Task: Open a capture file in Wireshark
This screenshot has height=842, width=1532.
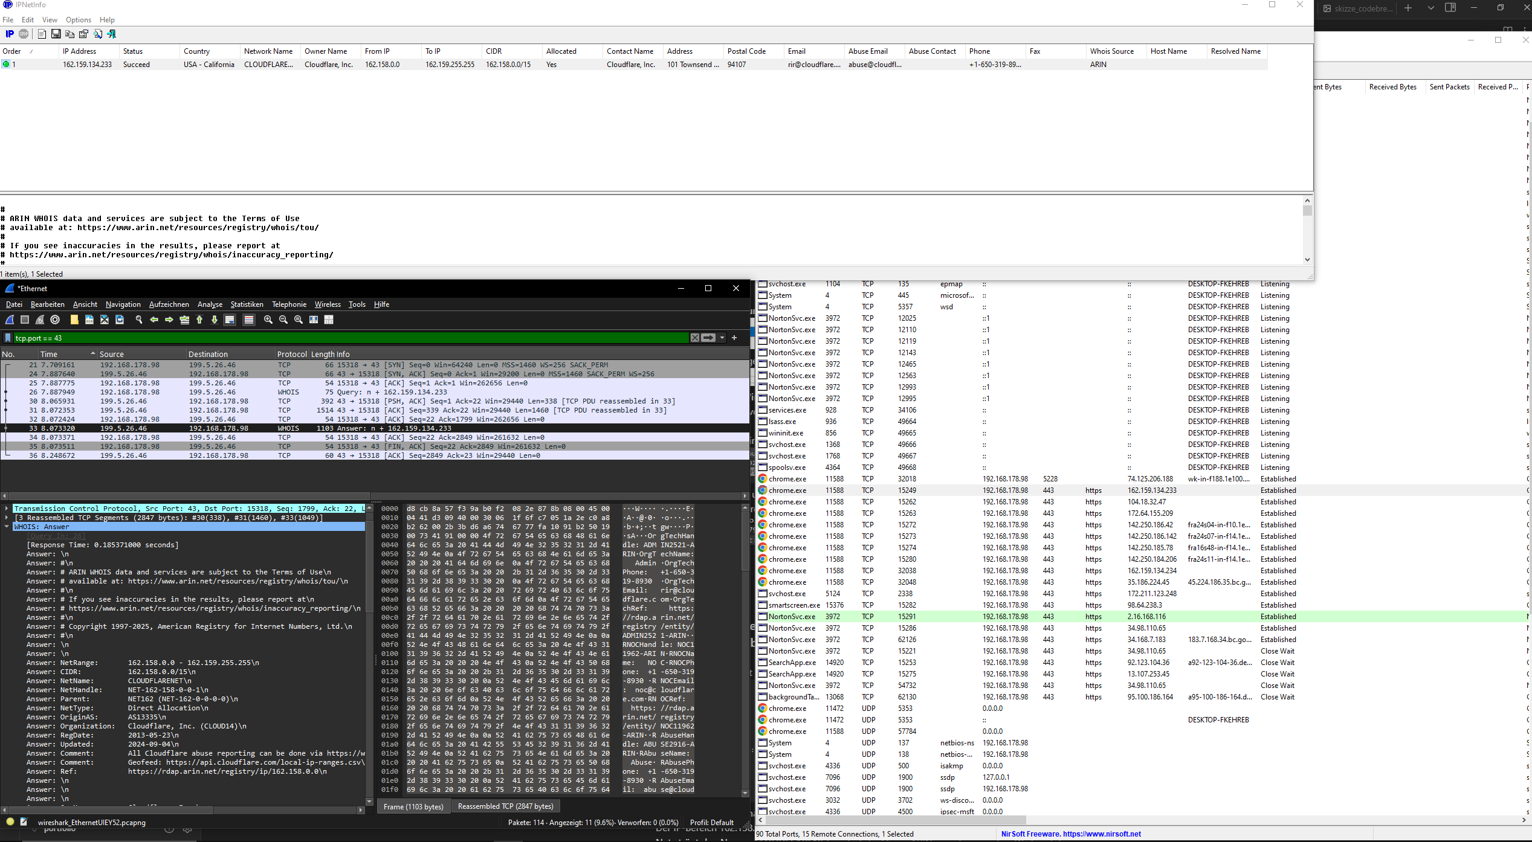Action: [74, 320]
